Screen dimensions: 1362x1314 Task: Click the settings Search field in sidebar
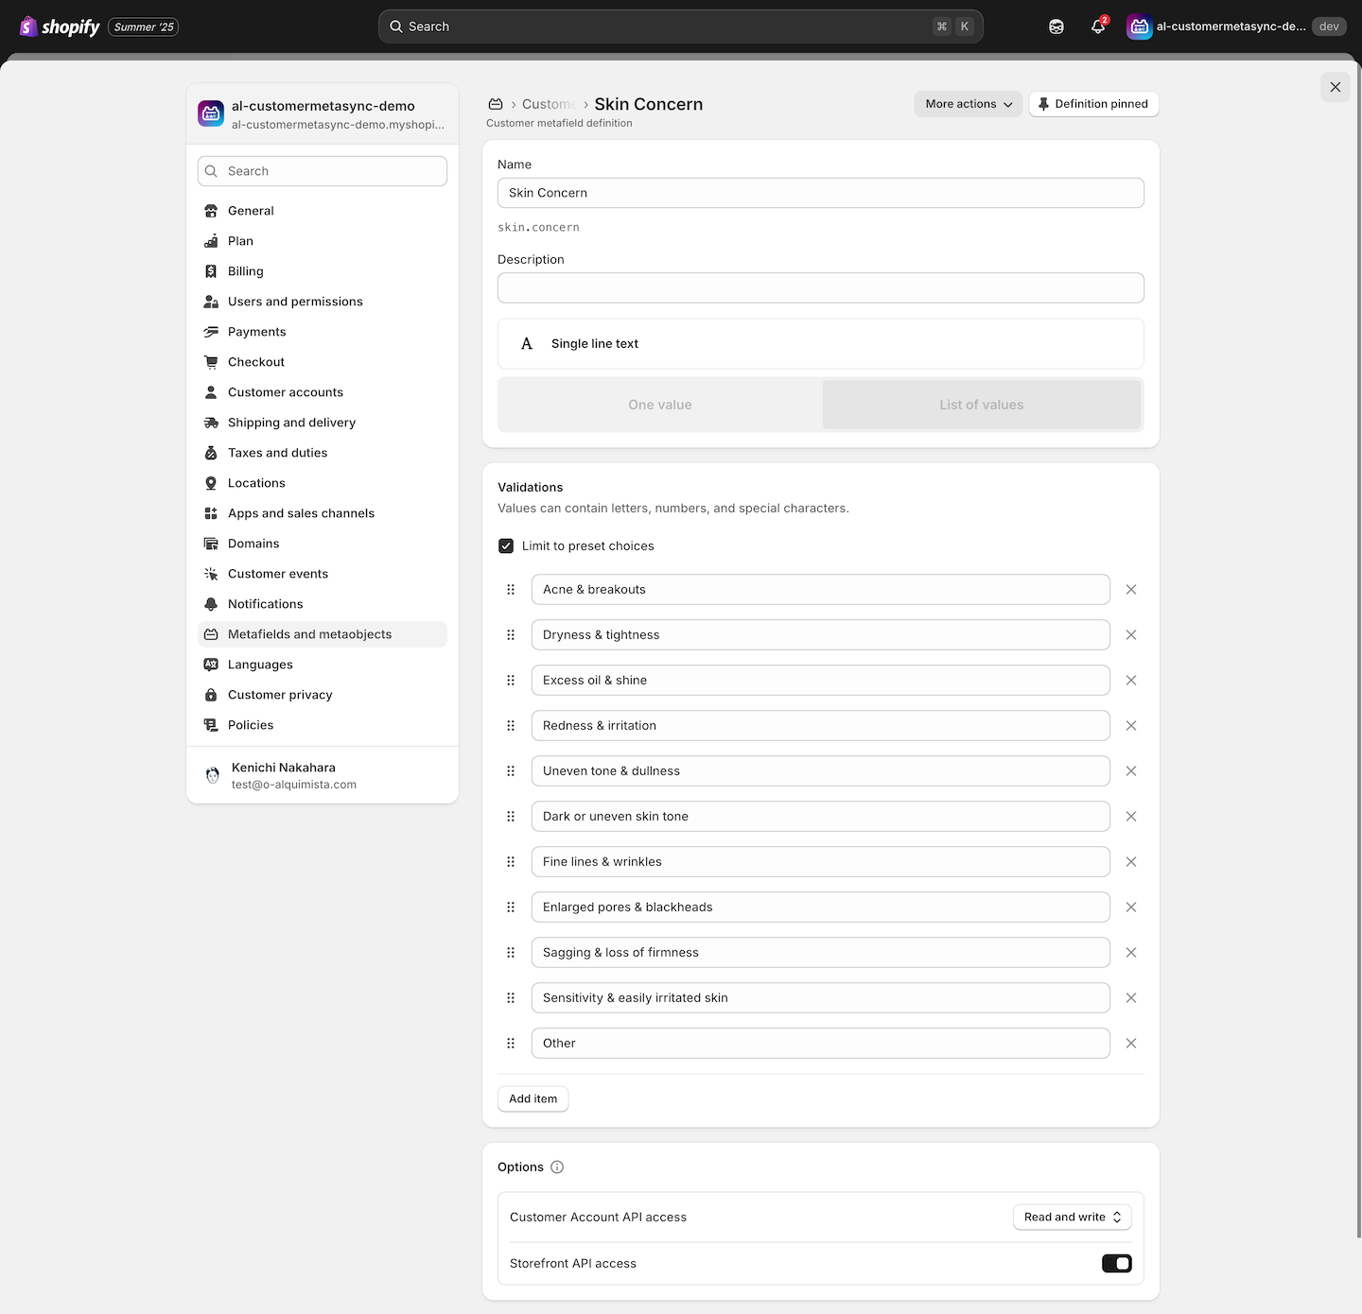click(323, 171)
